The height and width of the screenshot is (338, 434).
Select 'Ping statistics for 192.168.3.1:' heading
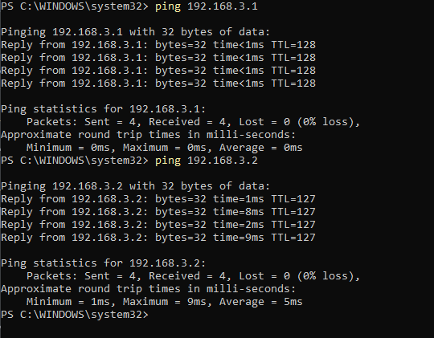103,109
